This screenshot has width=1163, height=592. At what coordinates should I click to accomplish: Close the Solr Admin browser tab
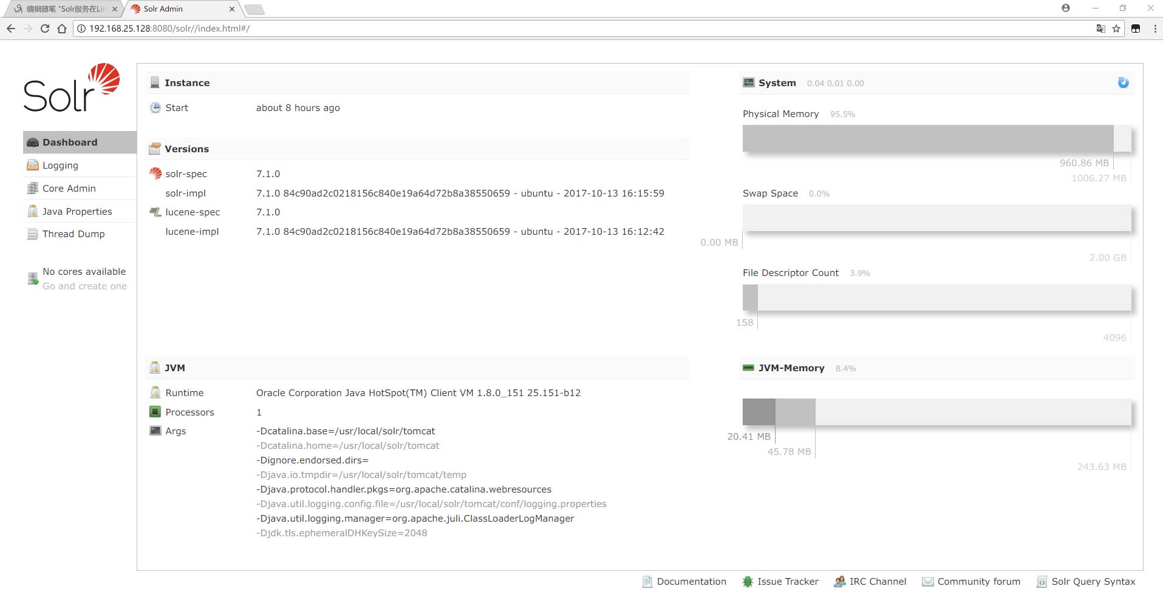[x=231, y=9]
